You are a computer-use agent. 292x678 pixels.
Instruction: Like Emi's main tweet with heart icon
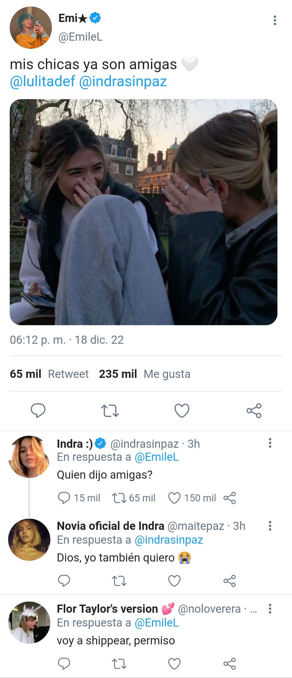[x=182, y=411]
